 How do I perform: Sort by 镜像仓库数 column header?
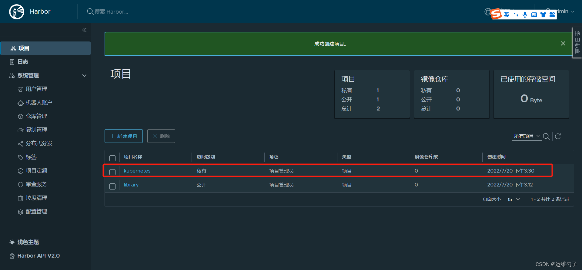426,157
